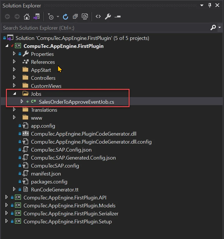224x239 pixels.
Task: Select SalesOrderToApproveEventJob.cs file
Action: click(x=76, y=102)
